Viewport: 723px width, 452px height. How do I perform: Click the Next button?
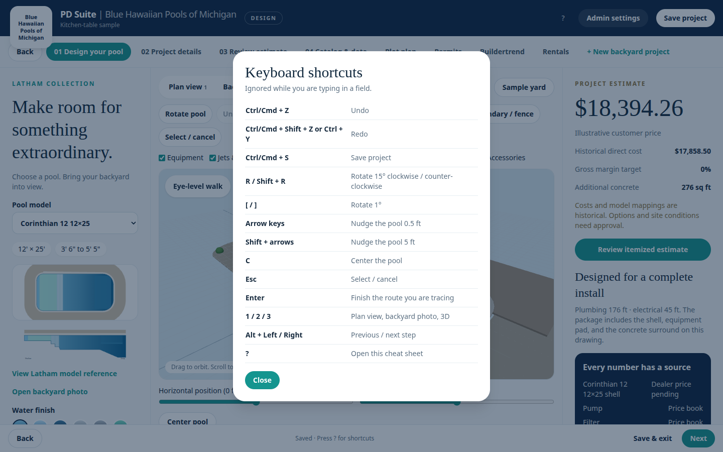point(698,438)
